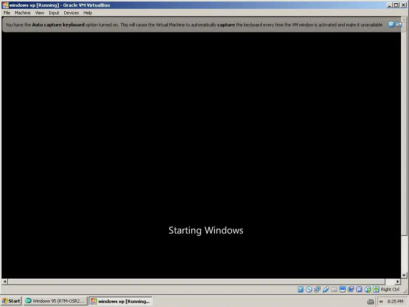409x307 pixels.
Task: Click the optical disc drive indicator icon
Action: [x=309, y=289]
